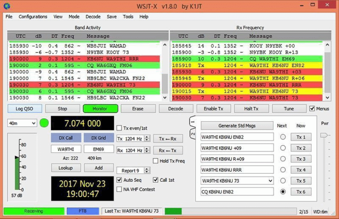This screenshot has width=339, height=219.
Task: Open the File menu
Action: 8,17
